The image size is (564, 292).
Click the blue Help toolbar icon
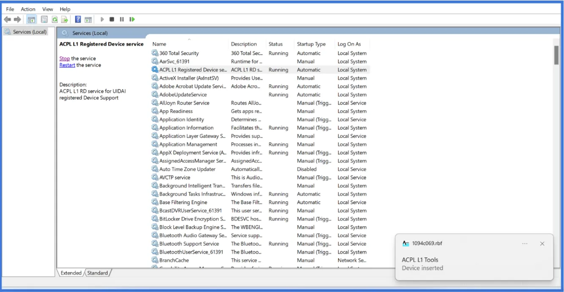tap(78, 19)
